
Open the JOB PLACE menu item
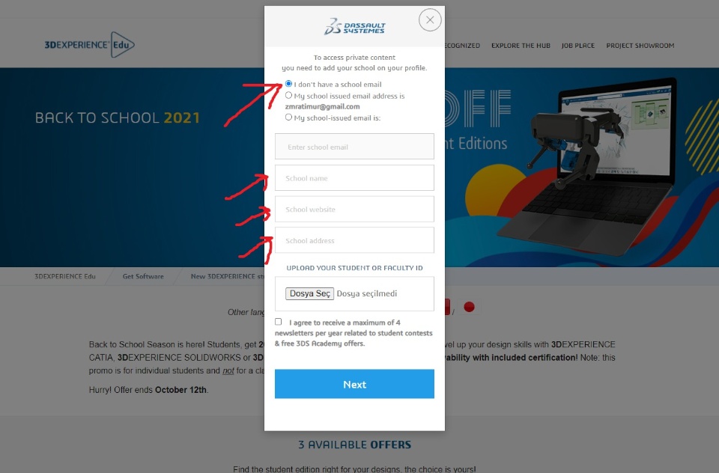tap(577, 46)
